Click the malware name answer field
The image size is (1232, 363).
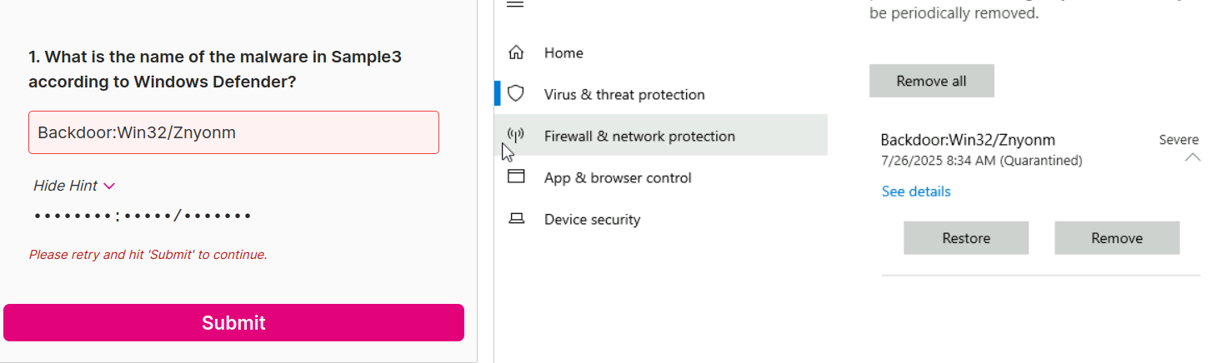pyautogui.click(x=233, y=132)
